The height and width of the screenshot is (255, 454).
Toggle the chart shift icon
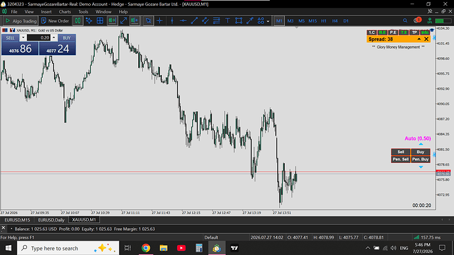[x=135, y=20]
